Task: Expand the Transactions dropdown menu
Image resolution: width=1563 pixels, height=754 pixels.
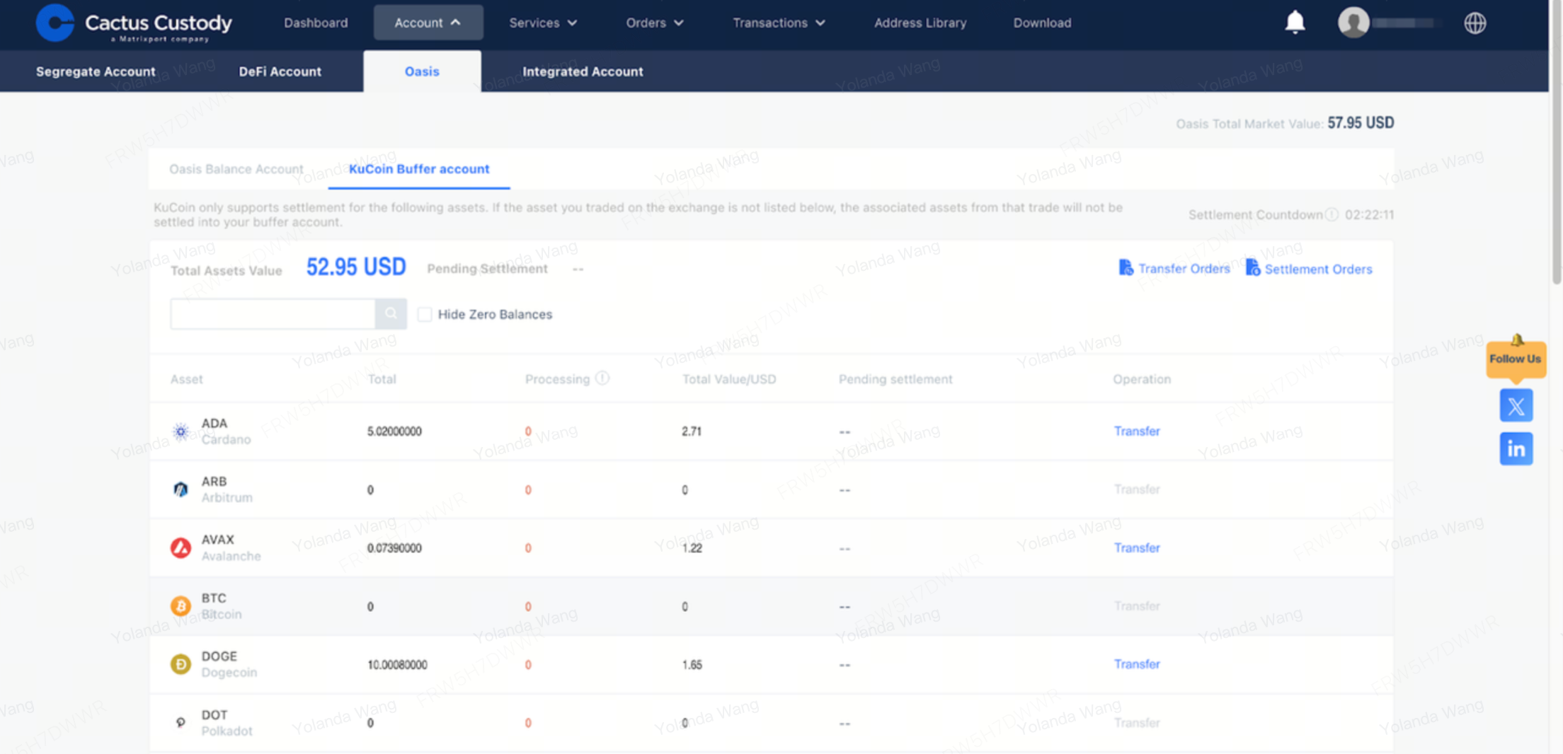Action: pyautogui.click(x=779, y=23)
